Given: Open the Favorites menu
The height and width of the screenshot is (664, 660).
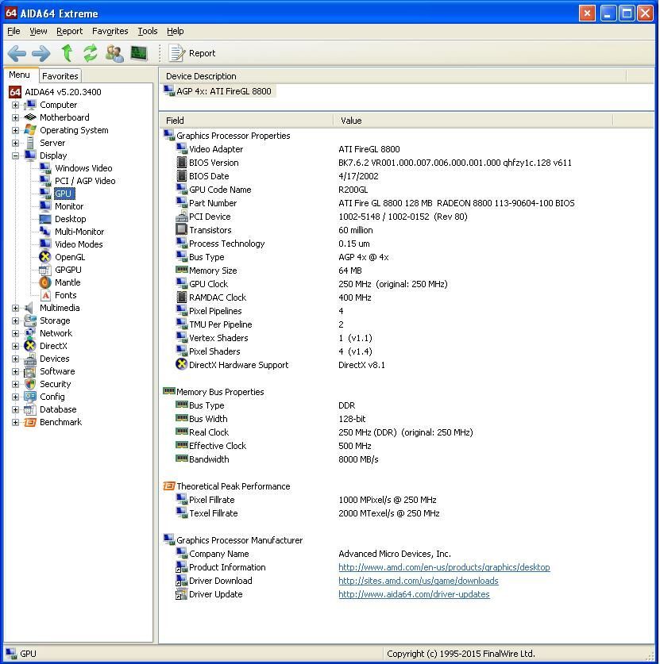Looking at the screenshot, I should coord(110,31).
